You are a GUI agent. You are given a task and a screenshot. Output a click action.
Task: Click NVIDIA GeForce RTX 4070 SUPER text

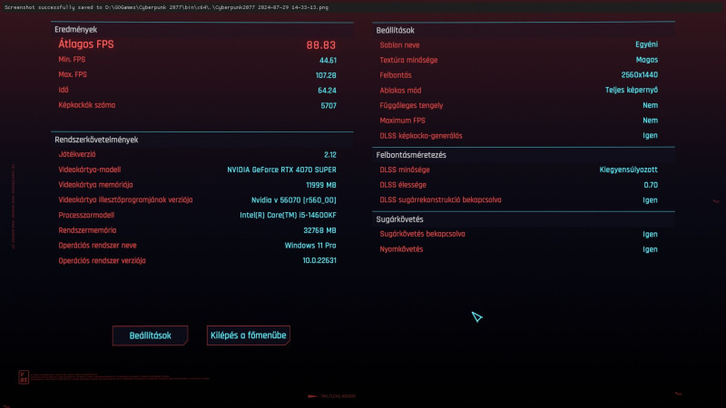tap(281, 170)
